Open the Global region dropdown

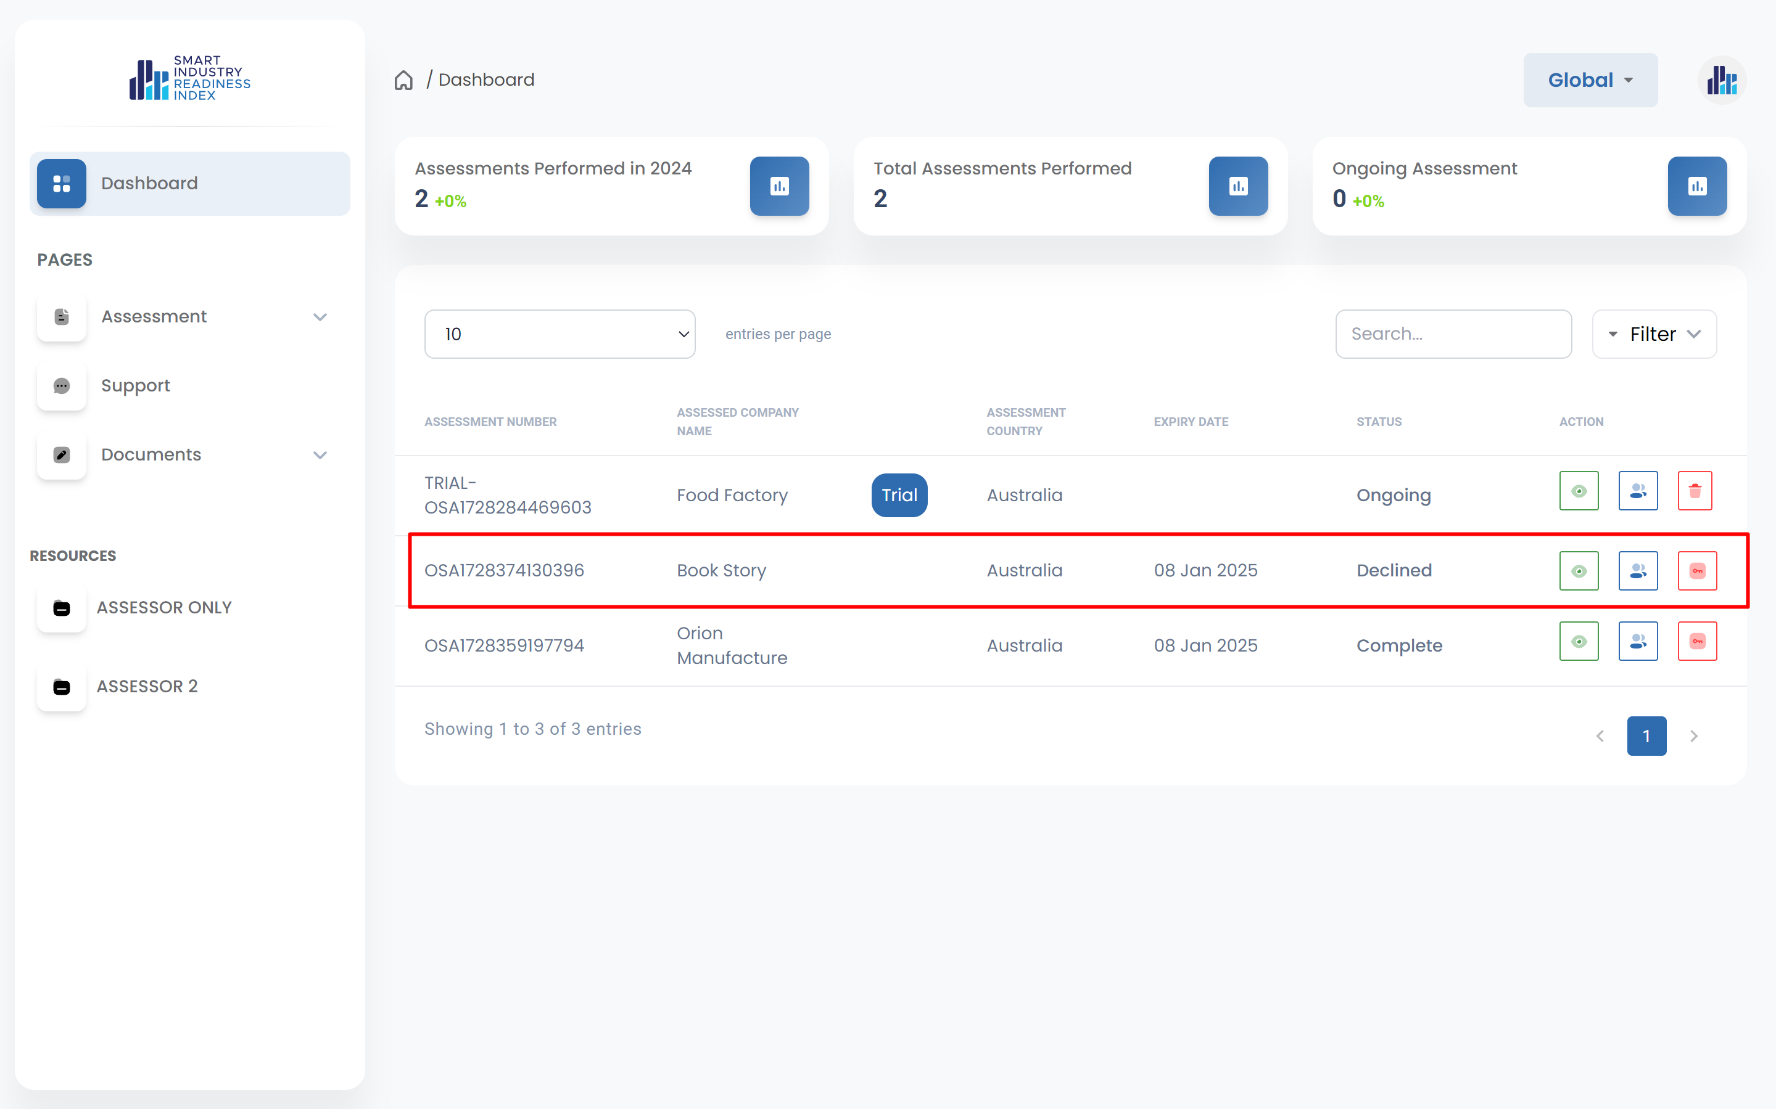click(x=1590, y=80)
